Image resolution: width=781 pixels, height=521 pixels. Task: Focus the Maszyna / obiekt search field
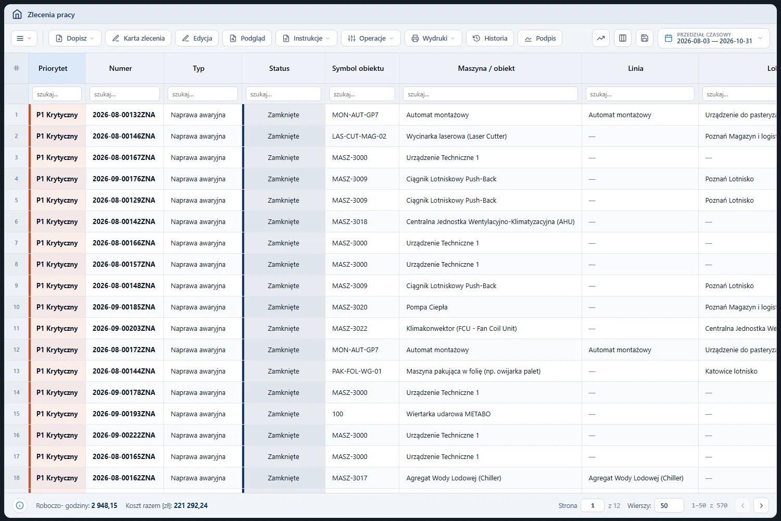[x=490, y=94]
